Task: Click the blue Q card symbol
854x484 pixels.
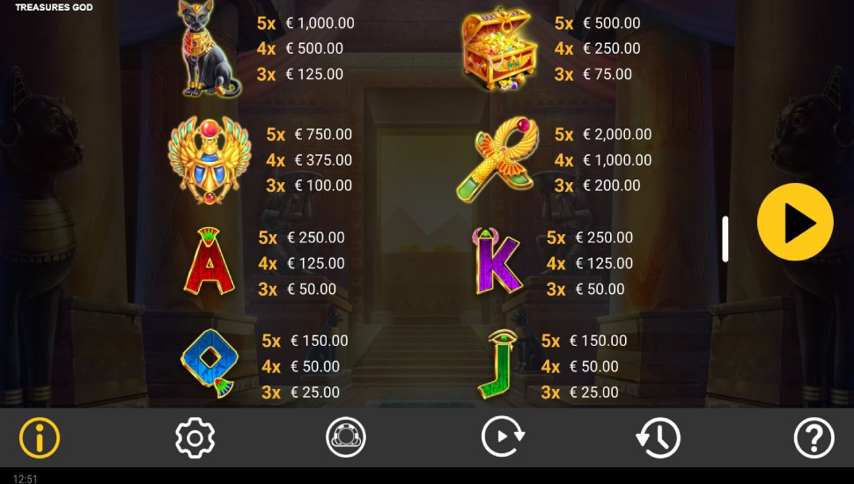Action: (210, 363)
